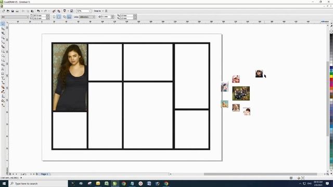The height and width of the screenshot is (187, 333).
Task: Select the Freehand drawing tool
Action: tap(3, 42)
